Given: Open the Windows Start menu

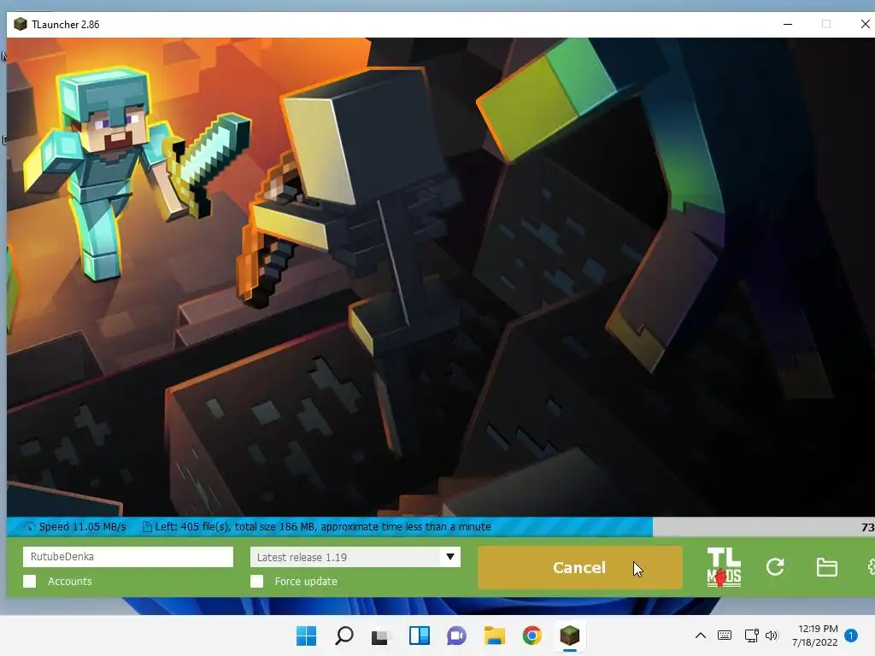Looking at the screenshot, I should click(x=306, y=635).
